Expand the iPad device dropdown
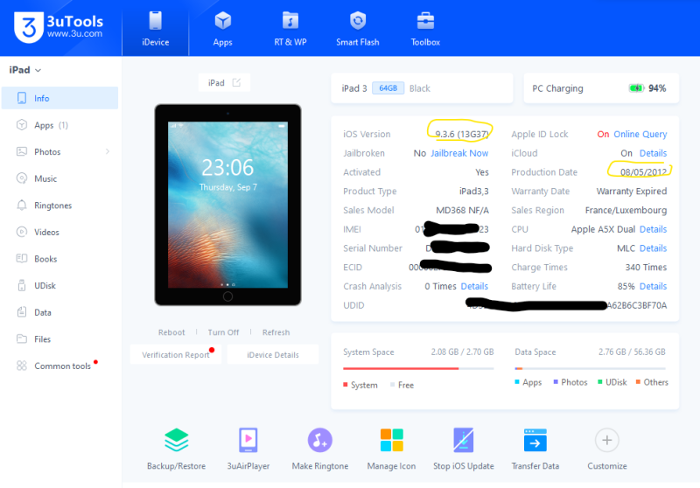This screenshot has height=488, width=700. coord(25,70)
